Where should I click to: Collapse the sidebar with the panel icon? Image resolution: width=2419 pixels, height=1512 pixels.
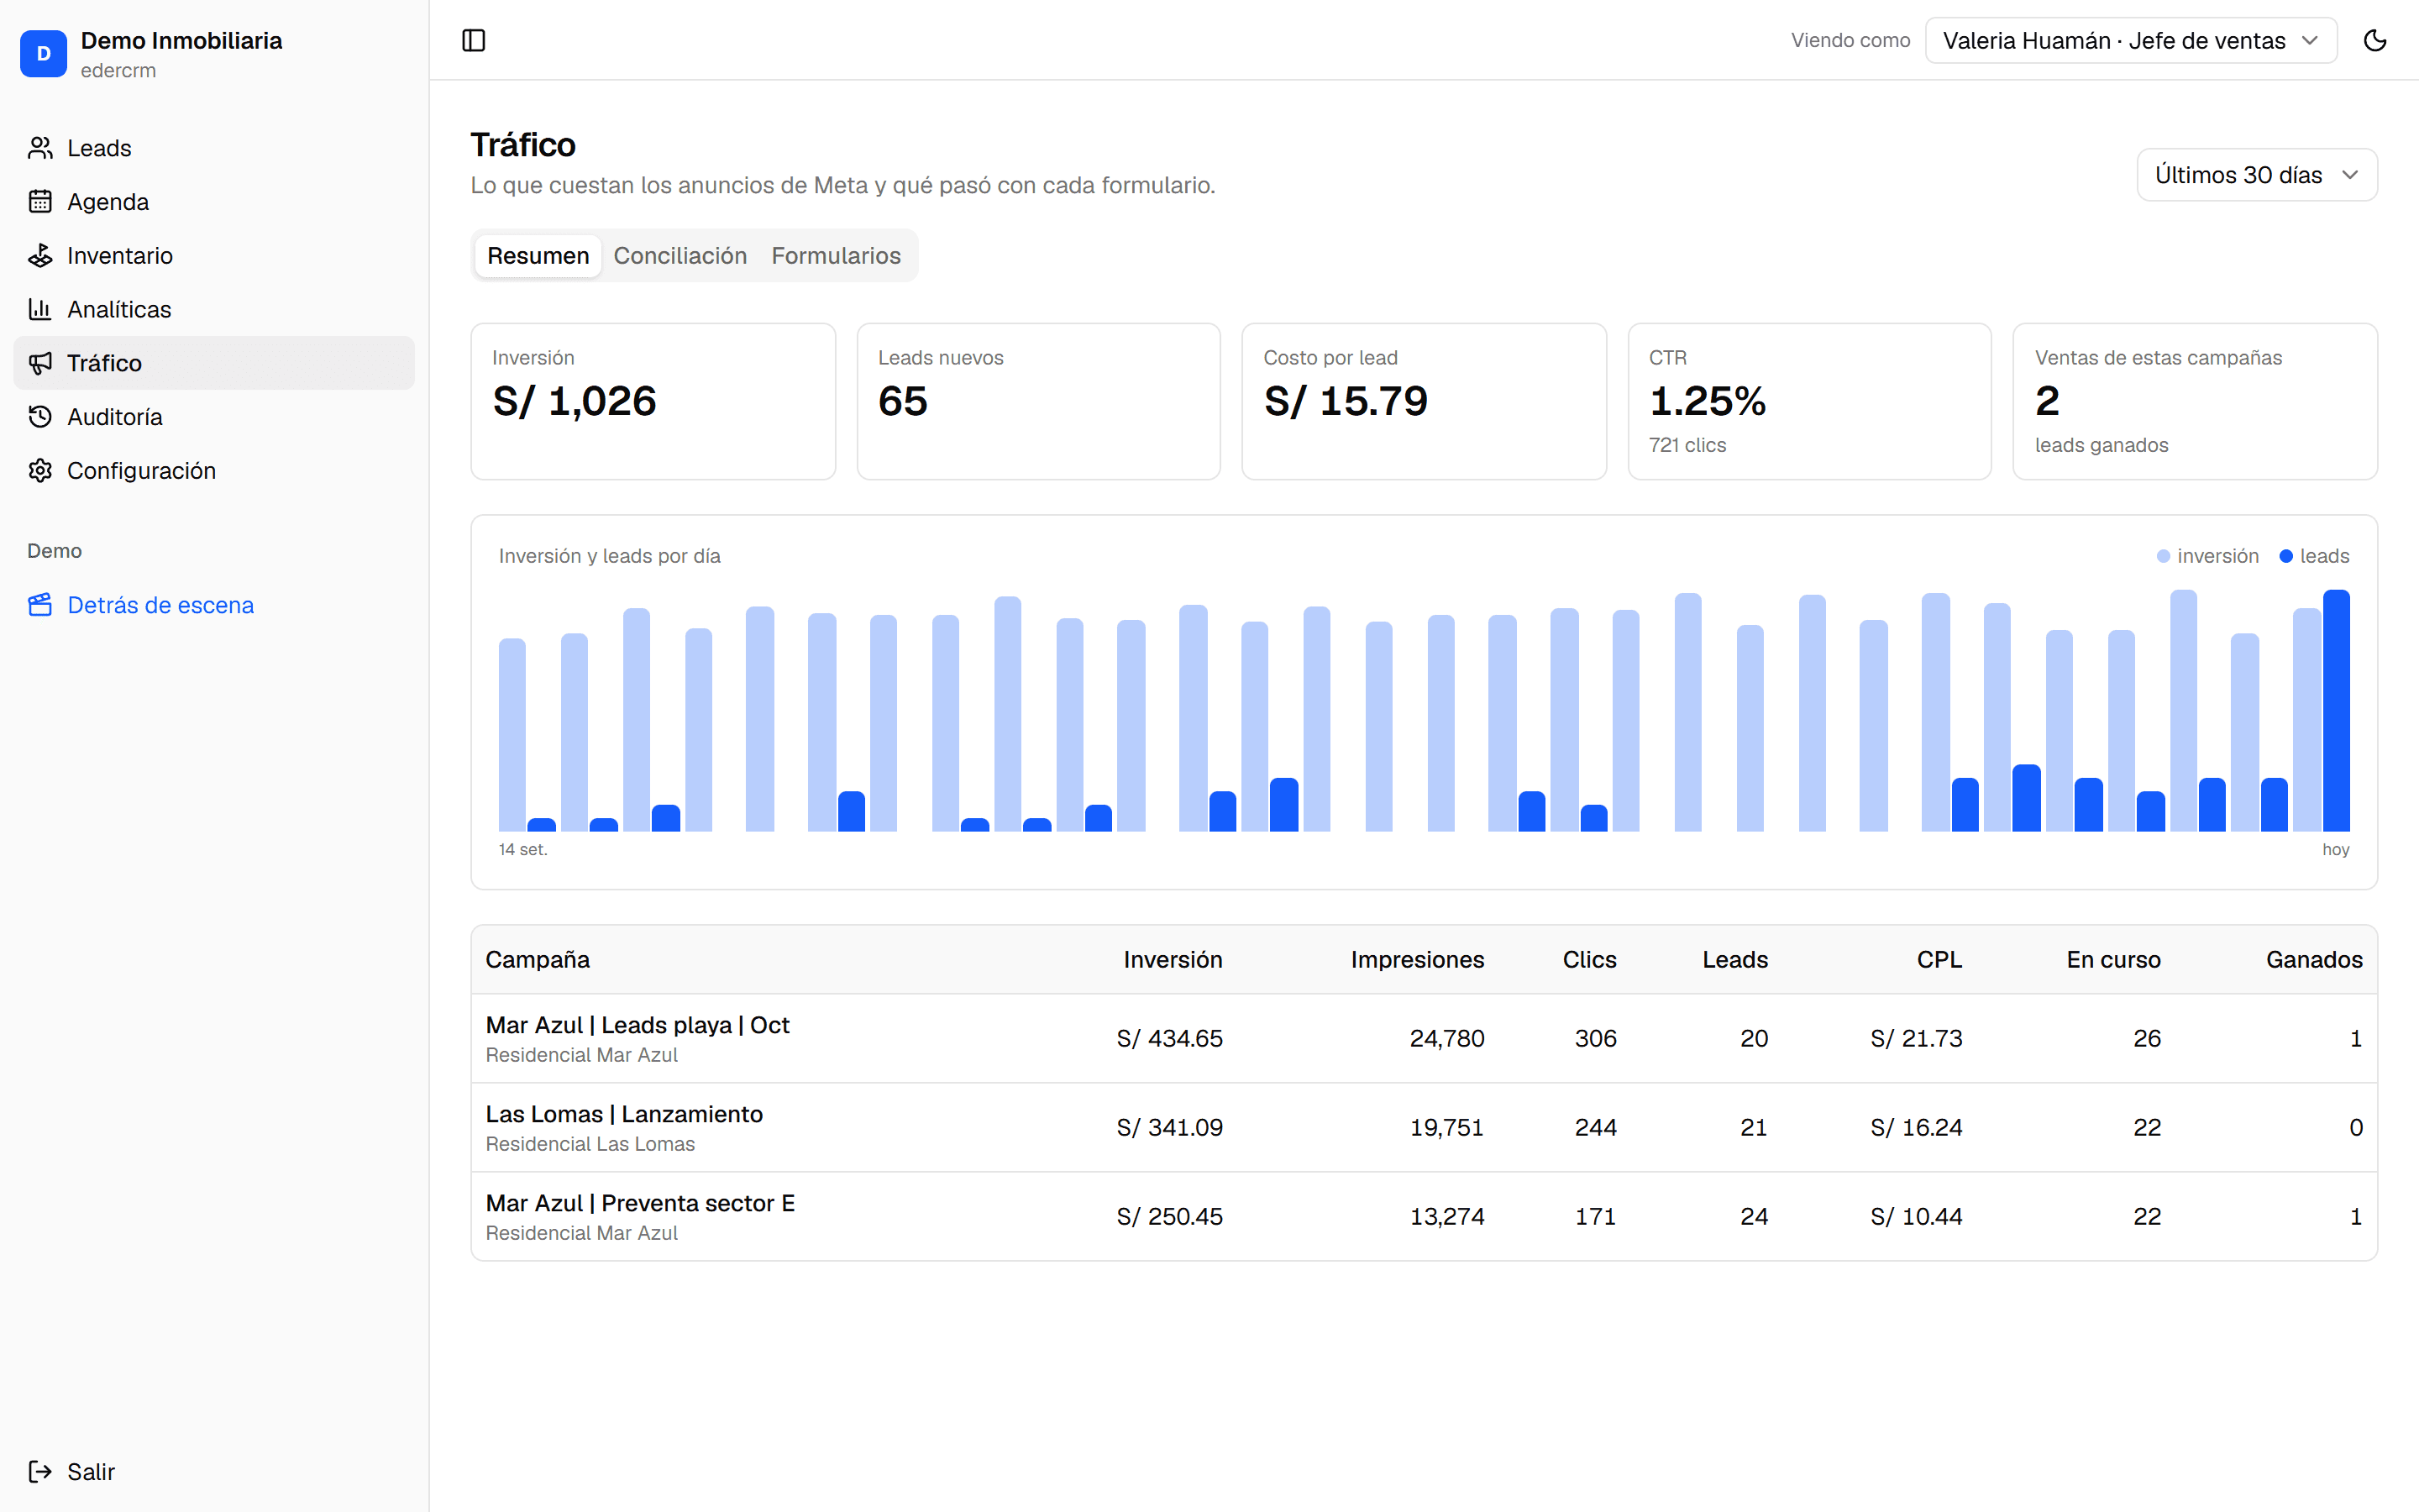coord(474,40)
